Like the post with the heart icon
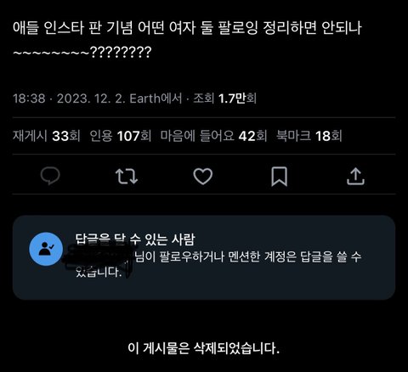The height and width of the screenshot is (372, 408). coord(203,176)
